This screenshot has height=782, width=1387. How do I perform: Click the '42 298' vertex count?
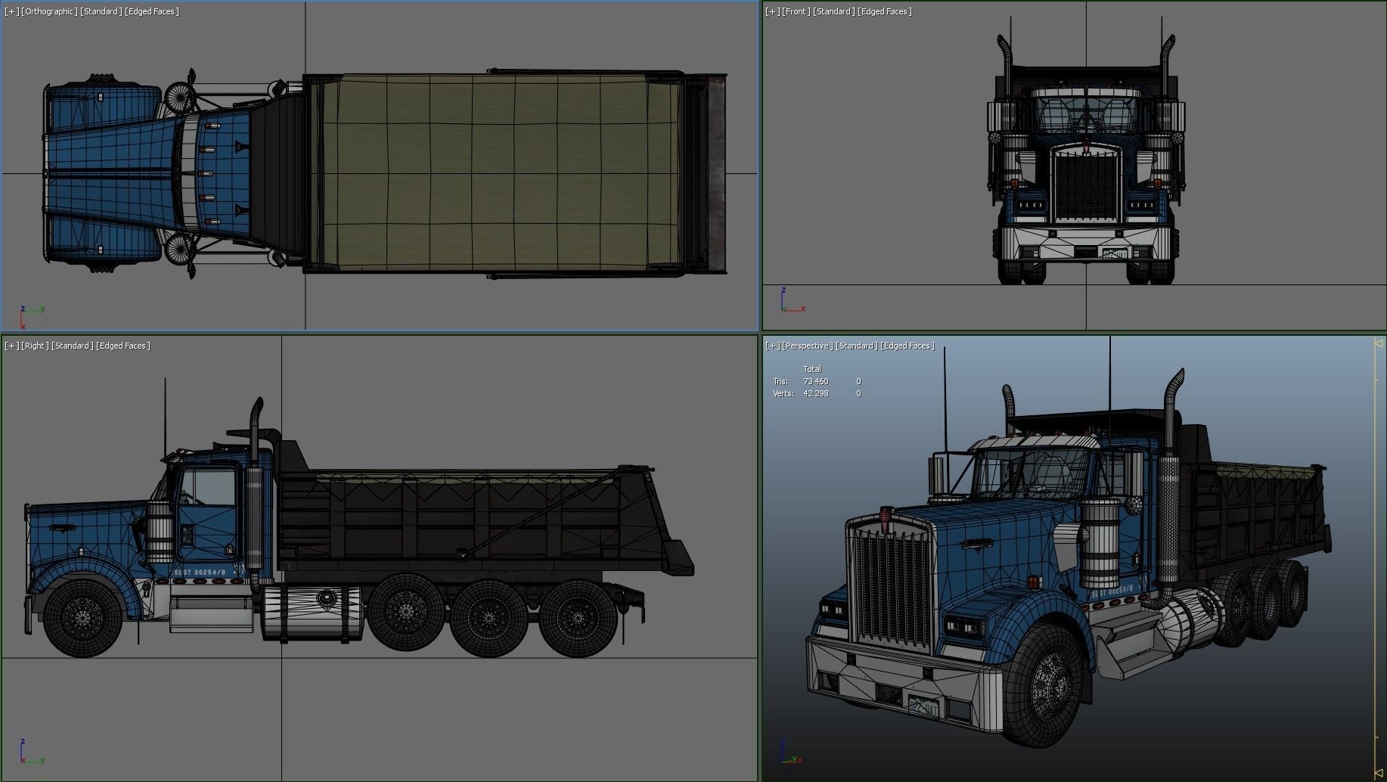click(x=815, y=393)
